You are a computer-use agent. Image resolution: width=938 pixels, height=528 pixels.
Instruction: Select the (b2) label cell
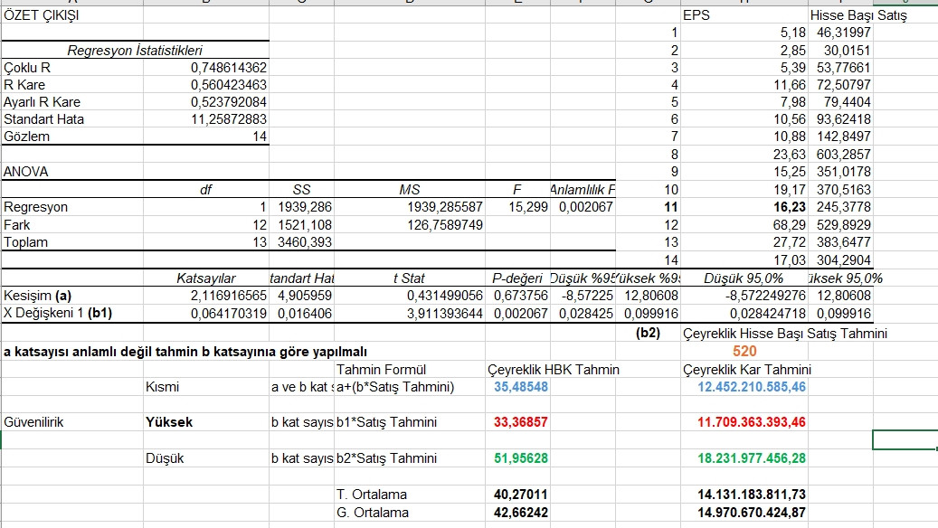point(648,334)
